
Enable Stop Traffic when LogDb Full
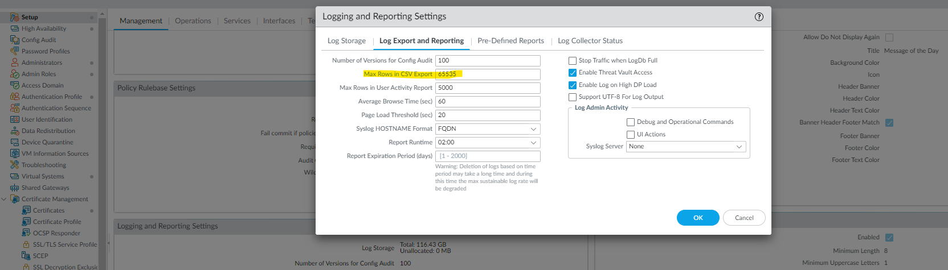pos(573,60)
